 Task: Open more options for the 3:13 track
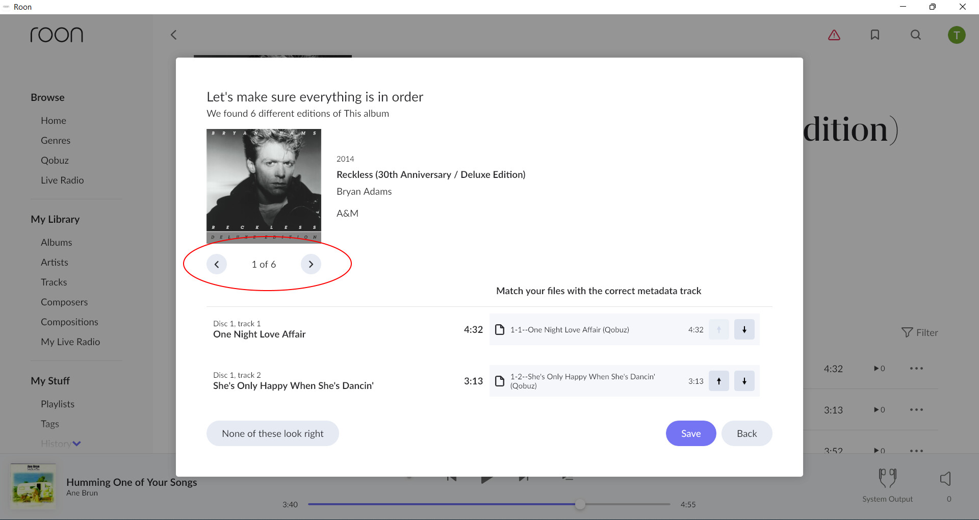[916, 409]
